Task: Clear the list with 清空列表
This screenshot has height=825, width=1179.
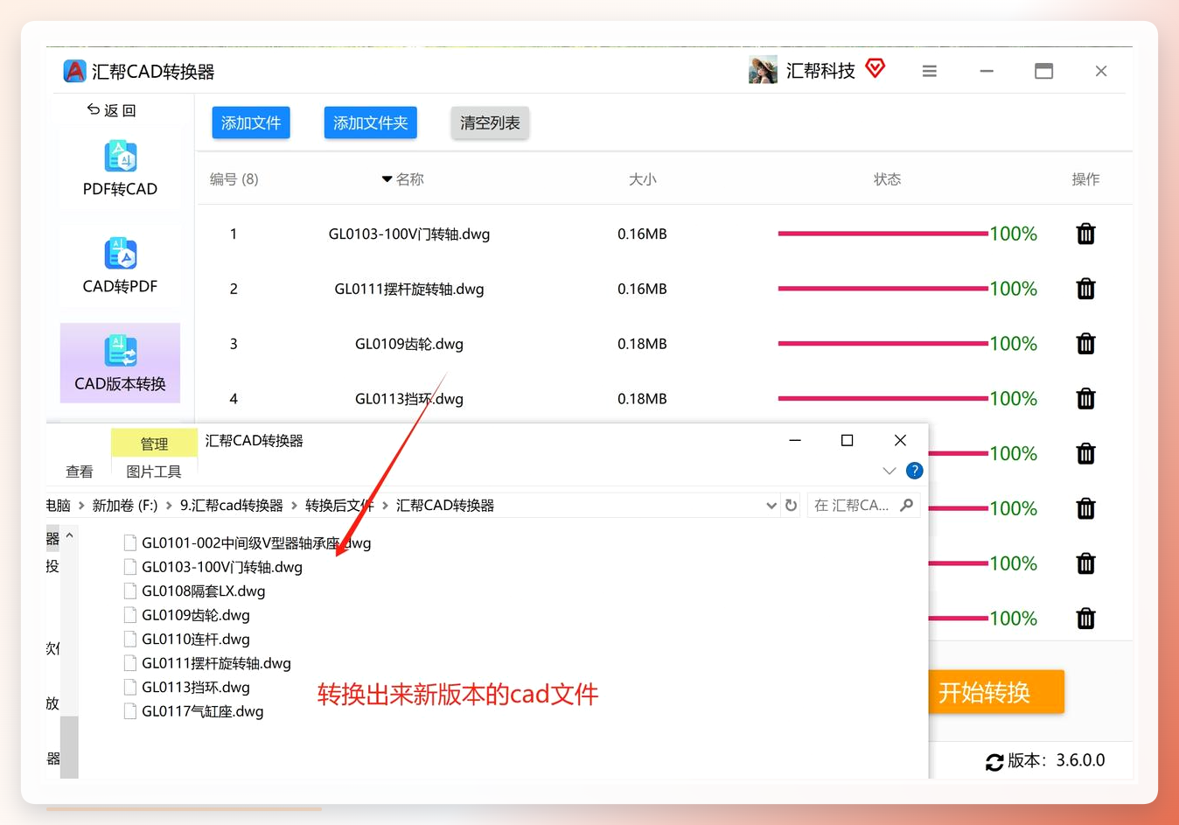Action: click(x=490, y=122)
